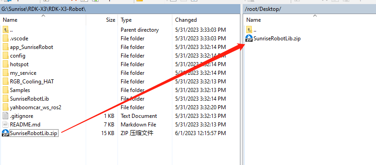Viewport: 376px width, 165px height.
Task: Select the .gitignore text document icon
Action: [5, 116]
